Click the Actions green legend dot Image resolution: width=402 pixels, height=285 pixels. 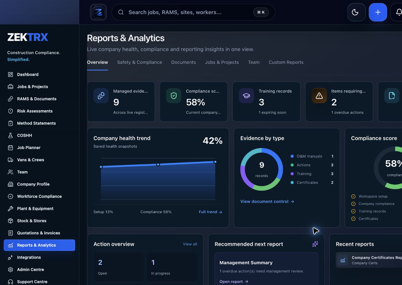292,165
